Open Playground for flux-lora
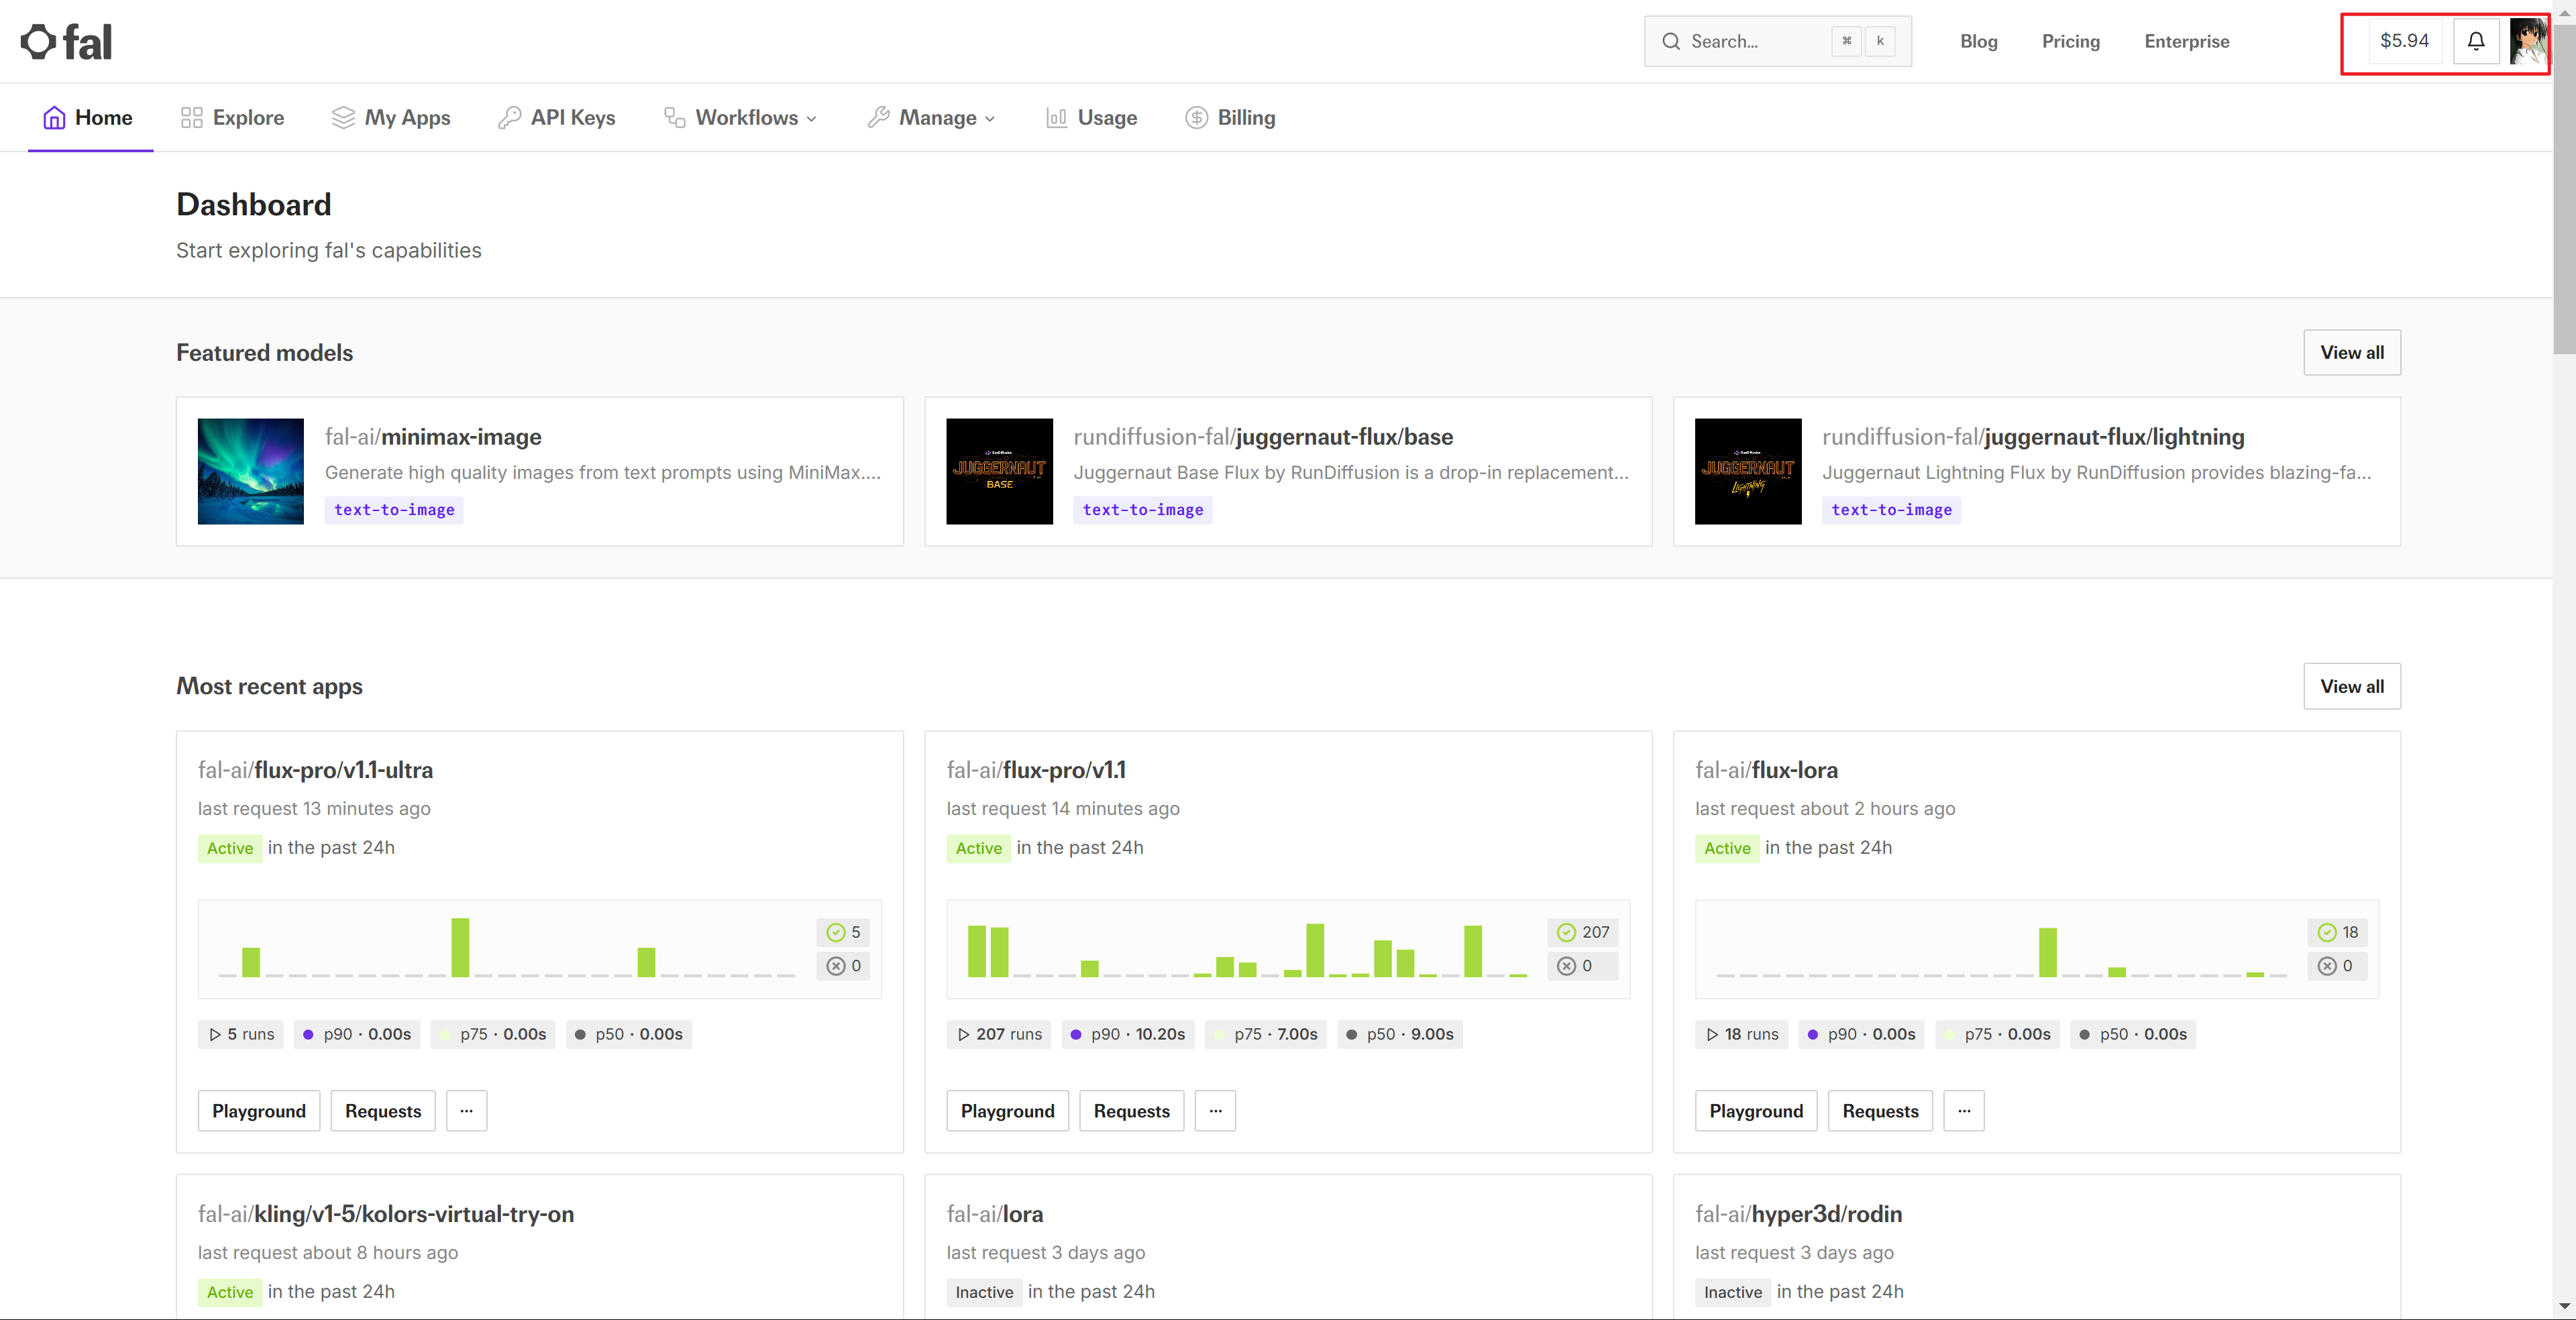Image resolution: width=2576 pixels, height=1320 pixels. tap(1756, 1111)
